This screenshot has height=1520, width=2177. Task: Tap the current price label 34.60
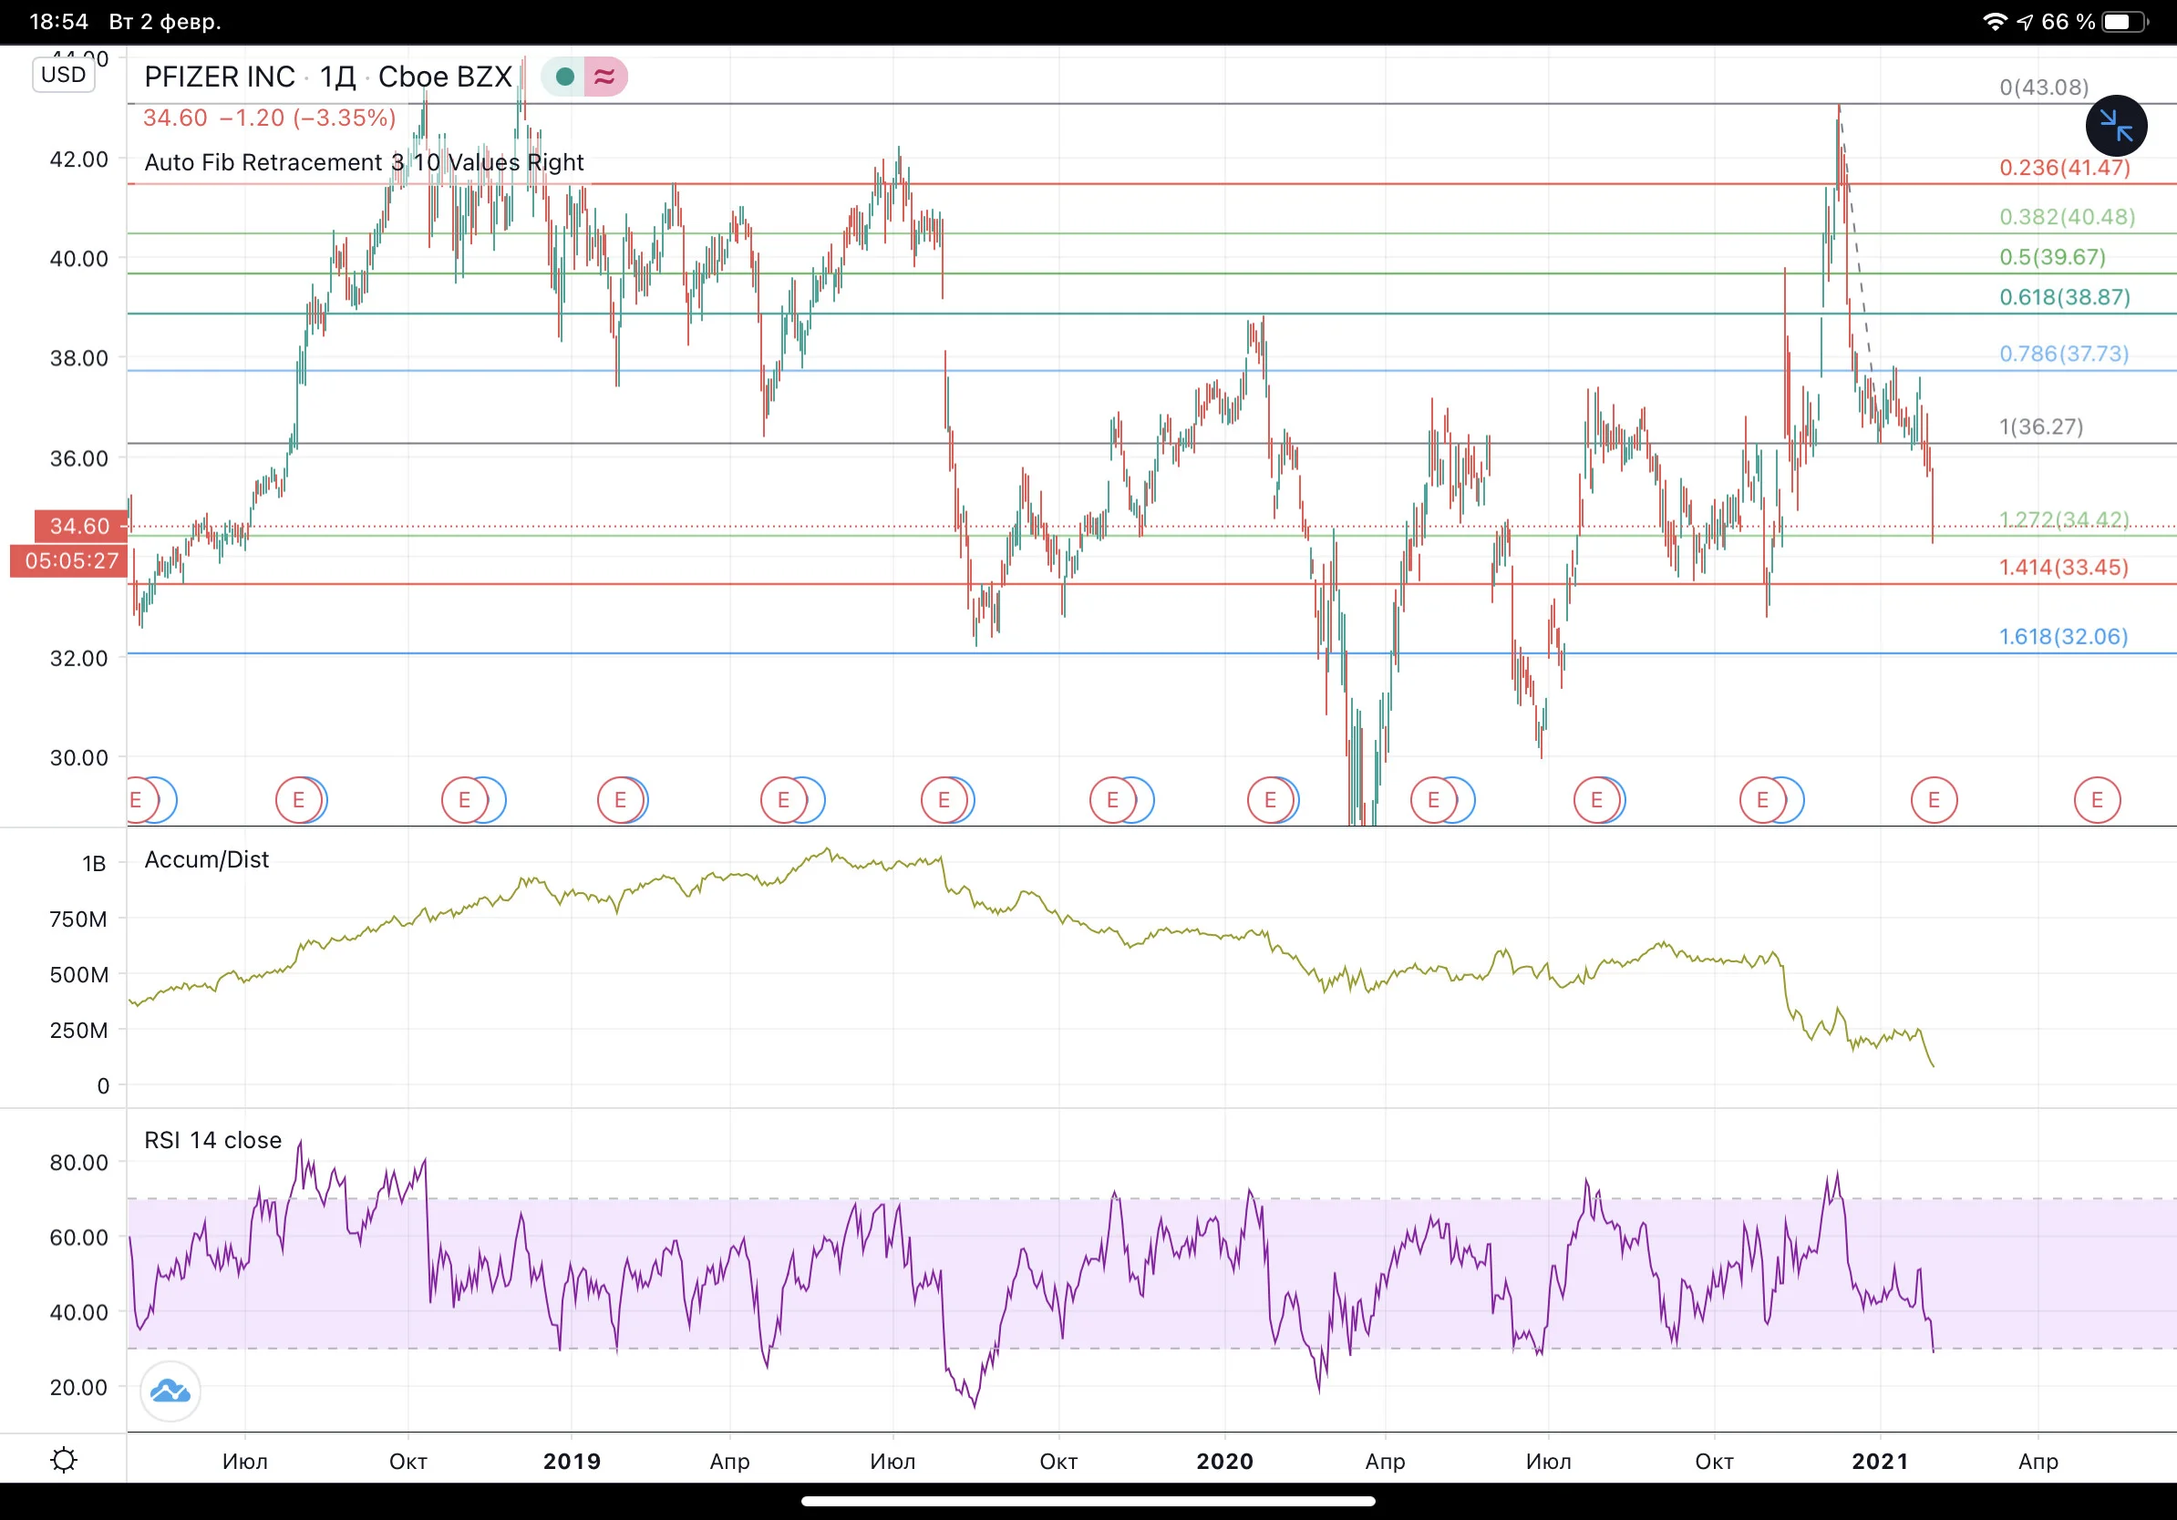coord(79,526)
